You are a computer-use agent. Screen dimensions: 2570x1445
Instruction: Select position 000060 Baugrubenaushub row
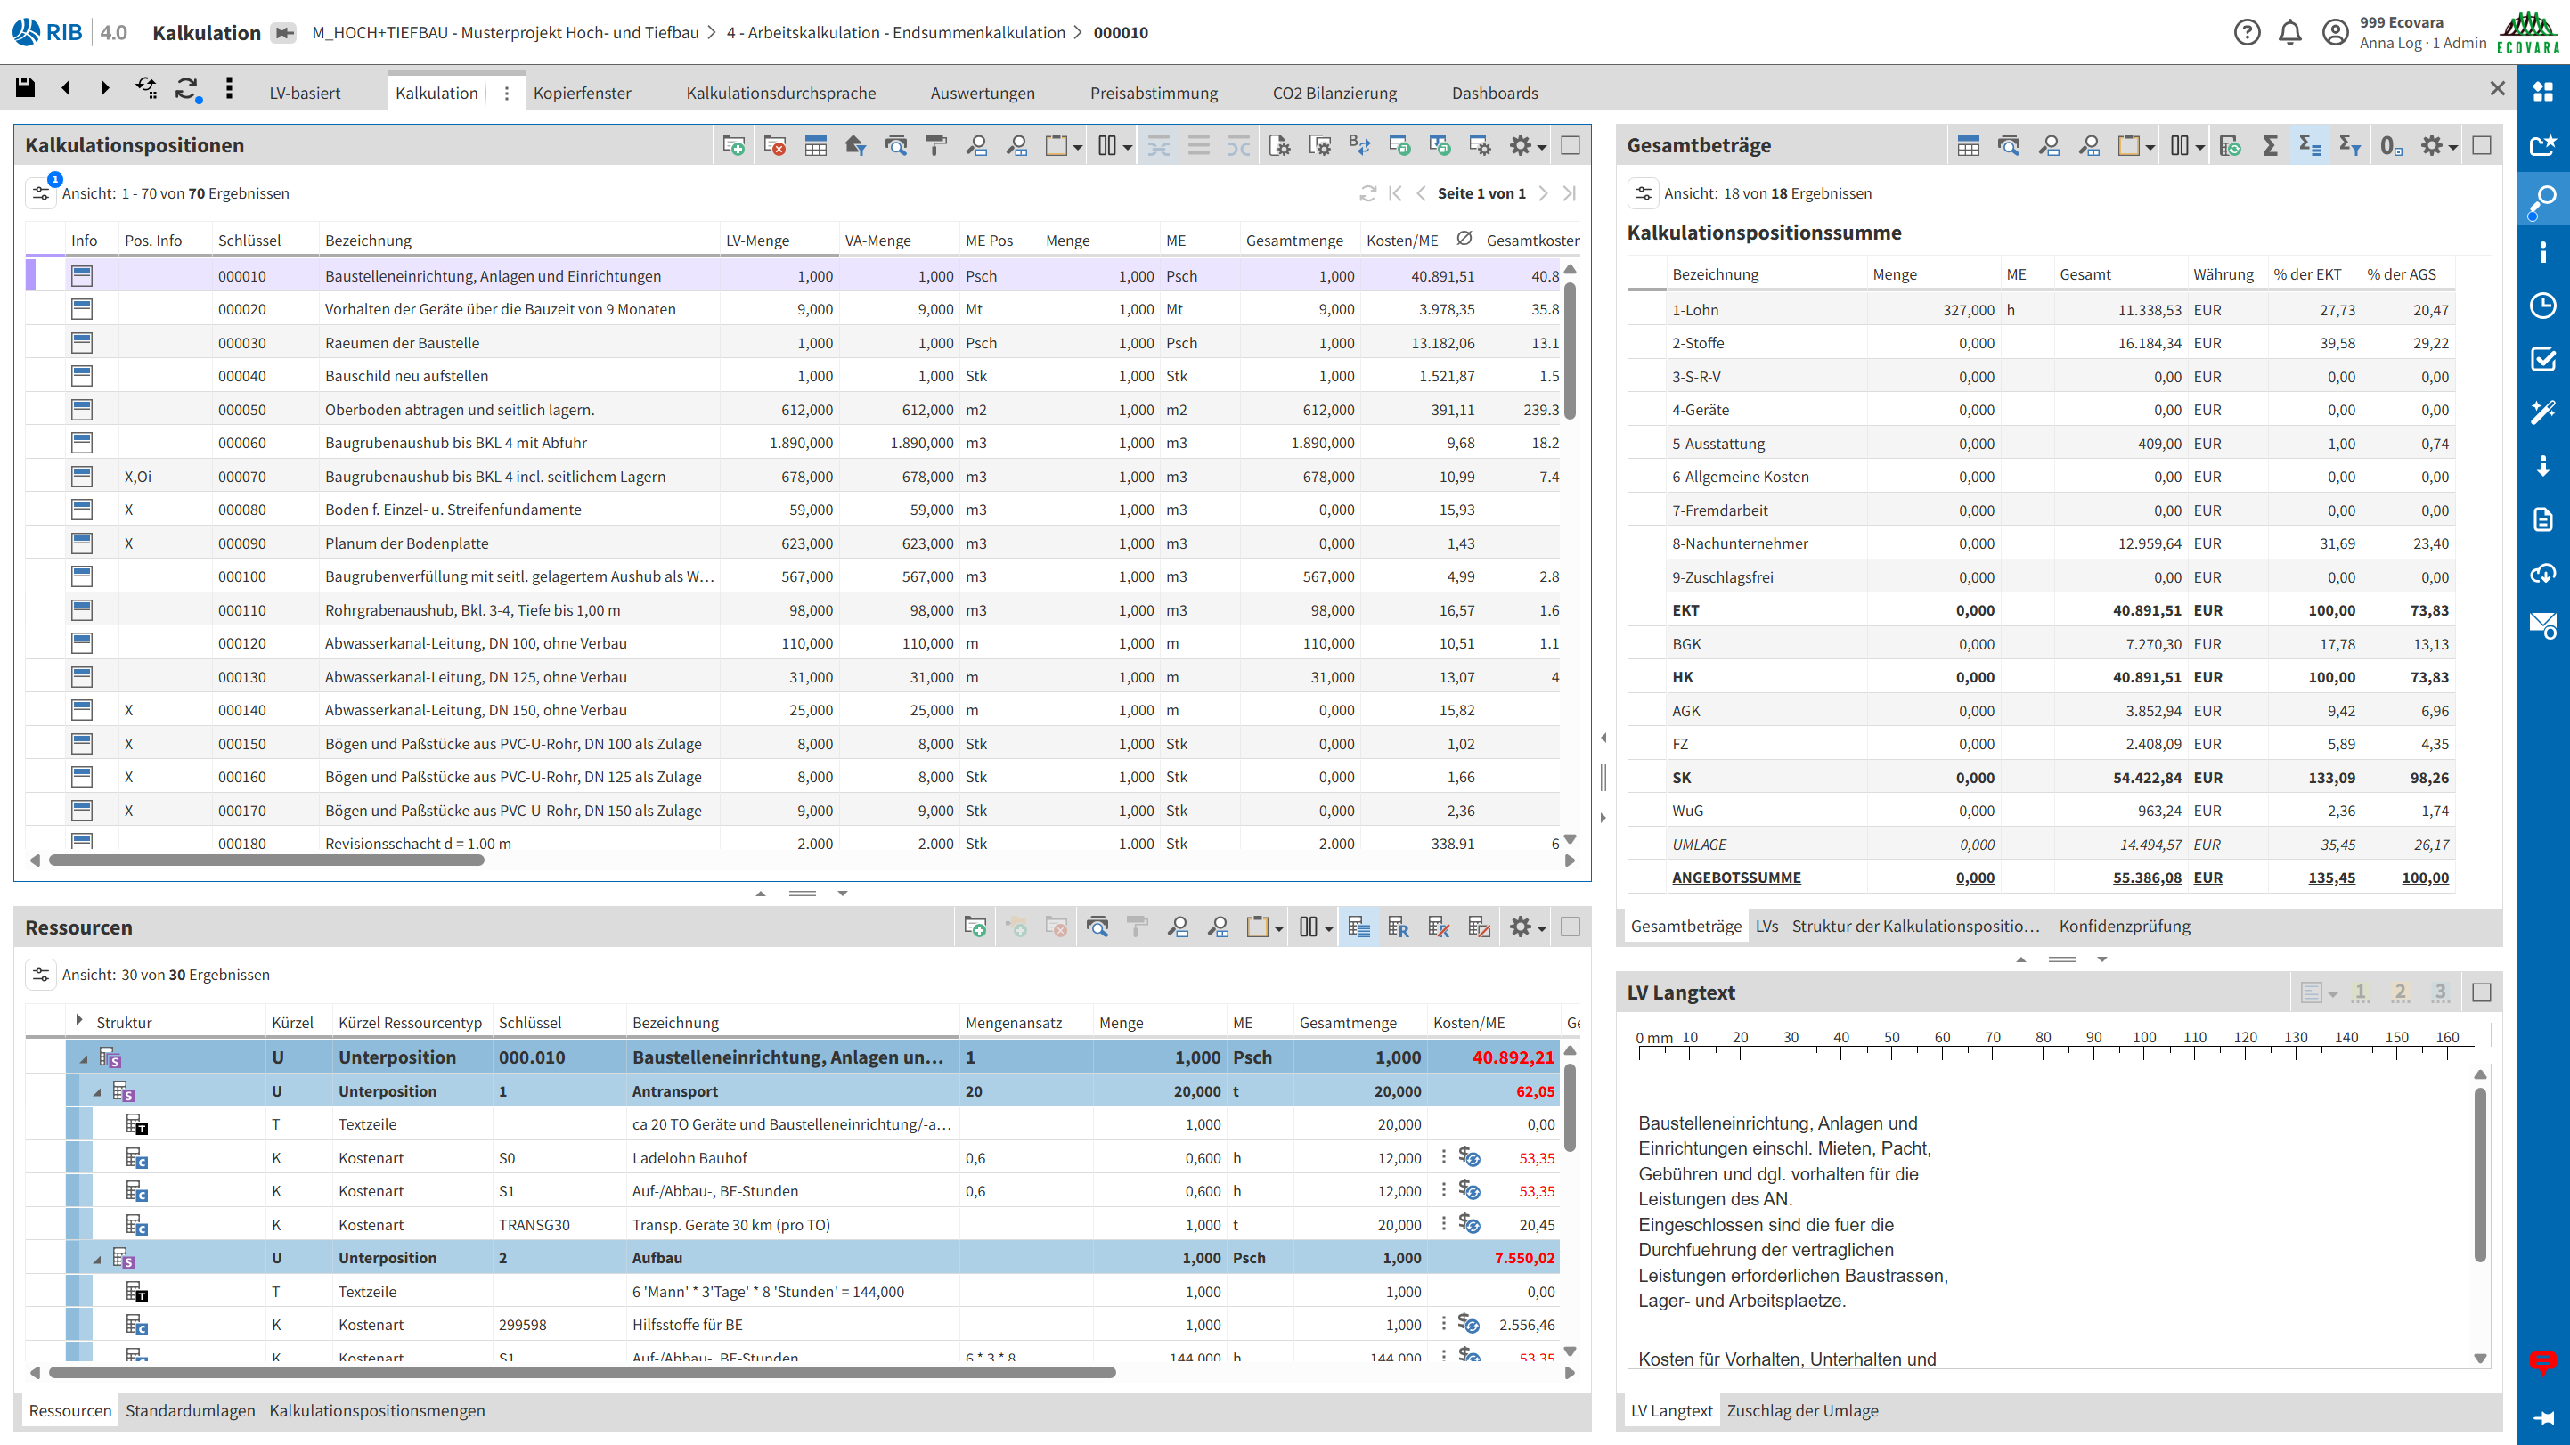point(455,443)
